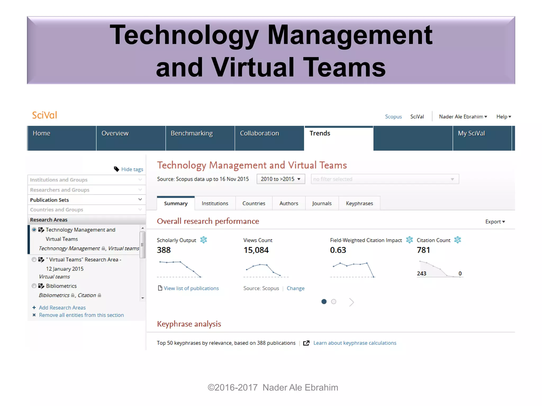The height and width of the screenshot is (406, 542).
Task: Open the Nader Ale Ebrahim user menu
Action: (x=463, y=117)
